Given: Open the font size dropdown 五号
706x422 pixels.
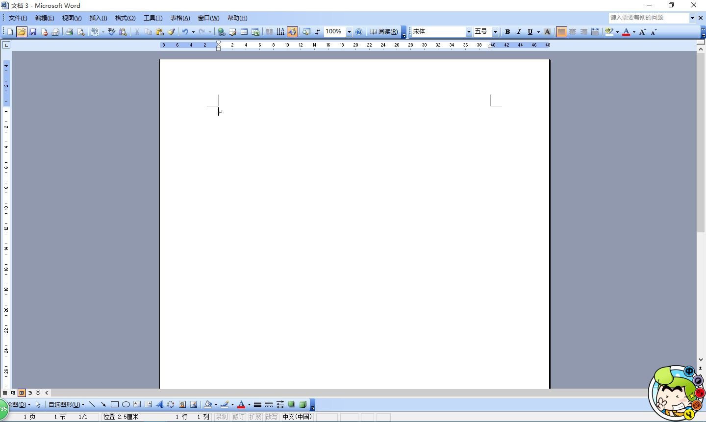Looking at the screenshot, I should coord(495,32).
